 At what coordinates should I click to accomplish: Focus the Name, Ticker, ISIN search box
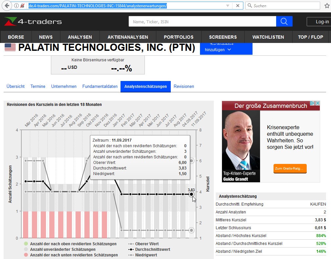[x=202, y=22]
